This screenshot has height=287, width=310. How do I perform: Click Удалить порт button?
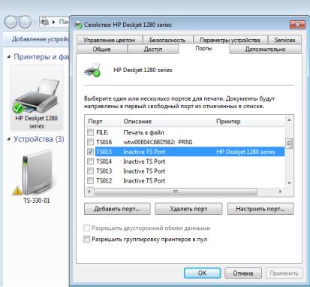(188, 209)
